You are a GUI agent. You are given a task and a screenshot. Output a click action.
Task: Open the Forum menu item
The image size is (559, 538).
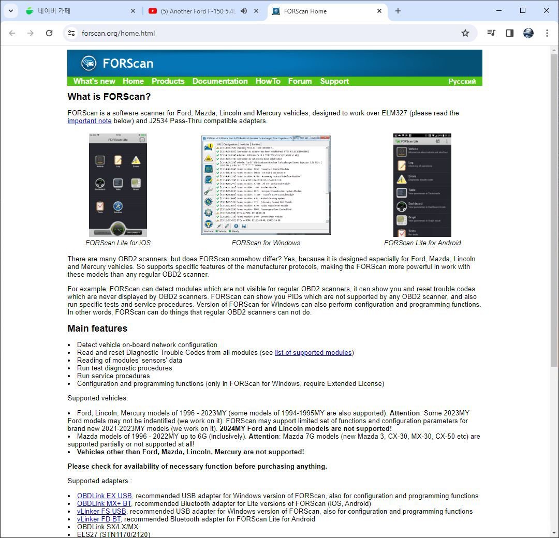pos(300,81)
